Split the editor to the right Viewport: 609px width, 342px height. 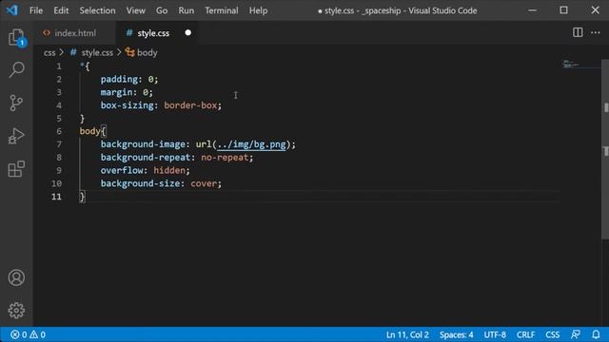(x=578, y=32)
